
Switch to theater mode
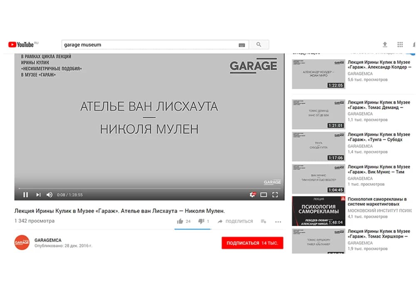pyautogui.click(x=263, y=195)
